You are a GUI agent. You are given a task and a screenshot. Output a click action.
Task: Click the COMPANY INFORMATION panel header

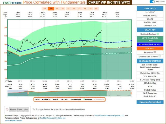(150, 61)
